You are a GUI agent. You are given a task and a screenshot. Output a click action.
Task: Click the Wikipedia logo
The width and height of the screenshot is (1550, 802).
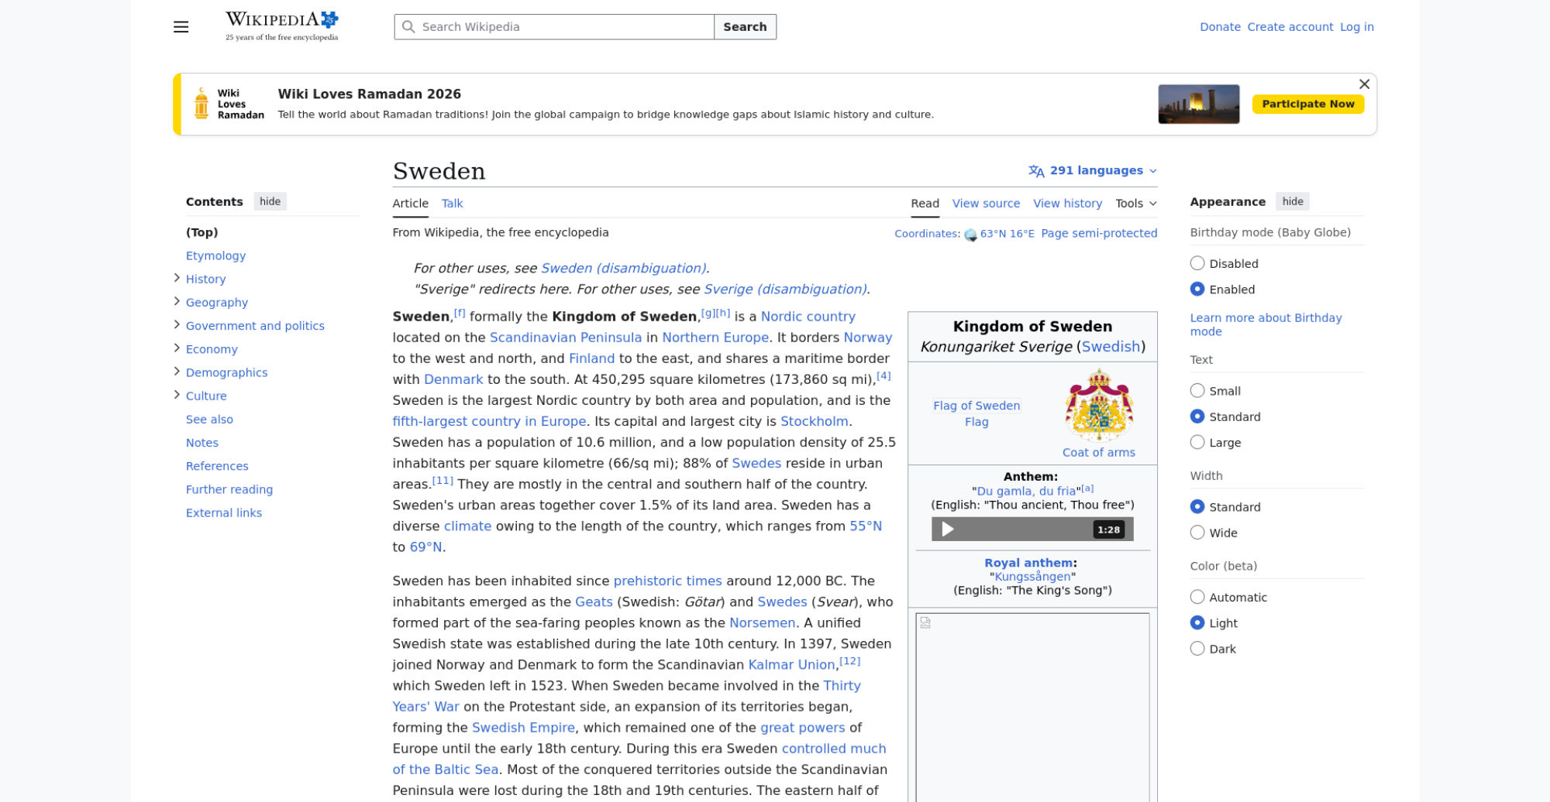click(281, 26)
